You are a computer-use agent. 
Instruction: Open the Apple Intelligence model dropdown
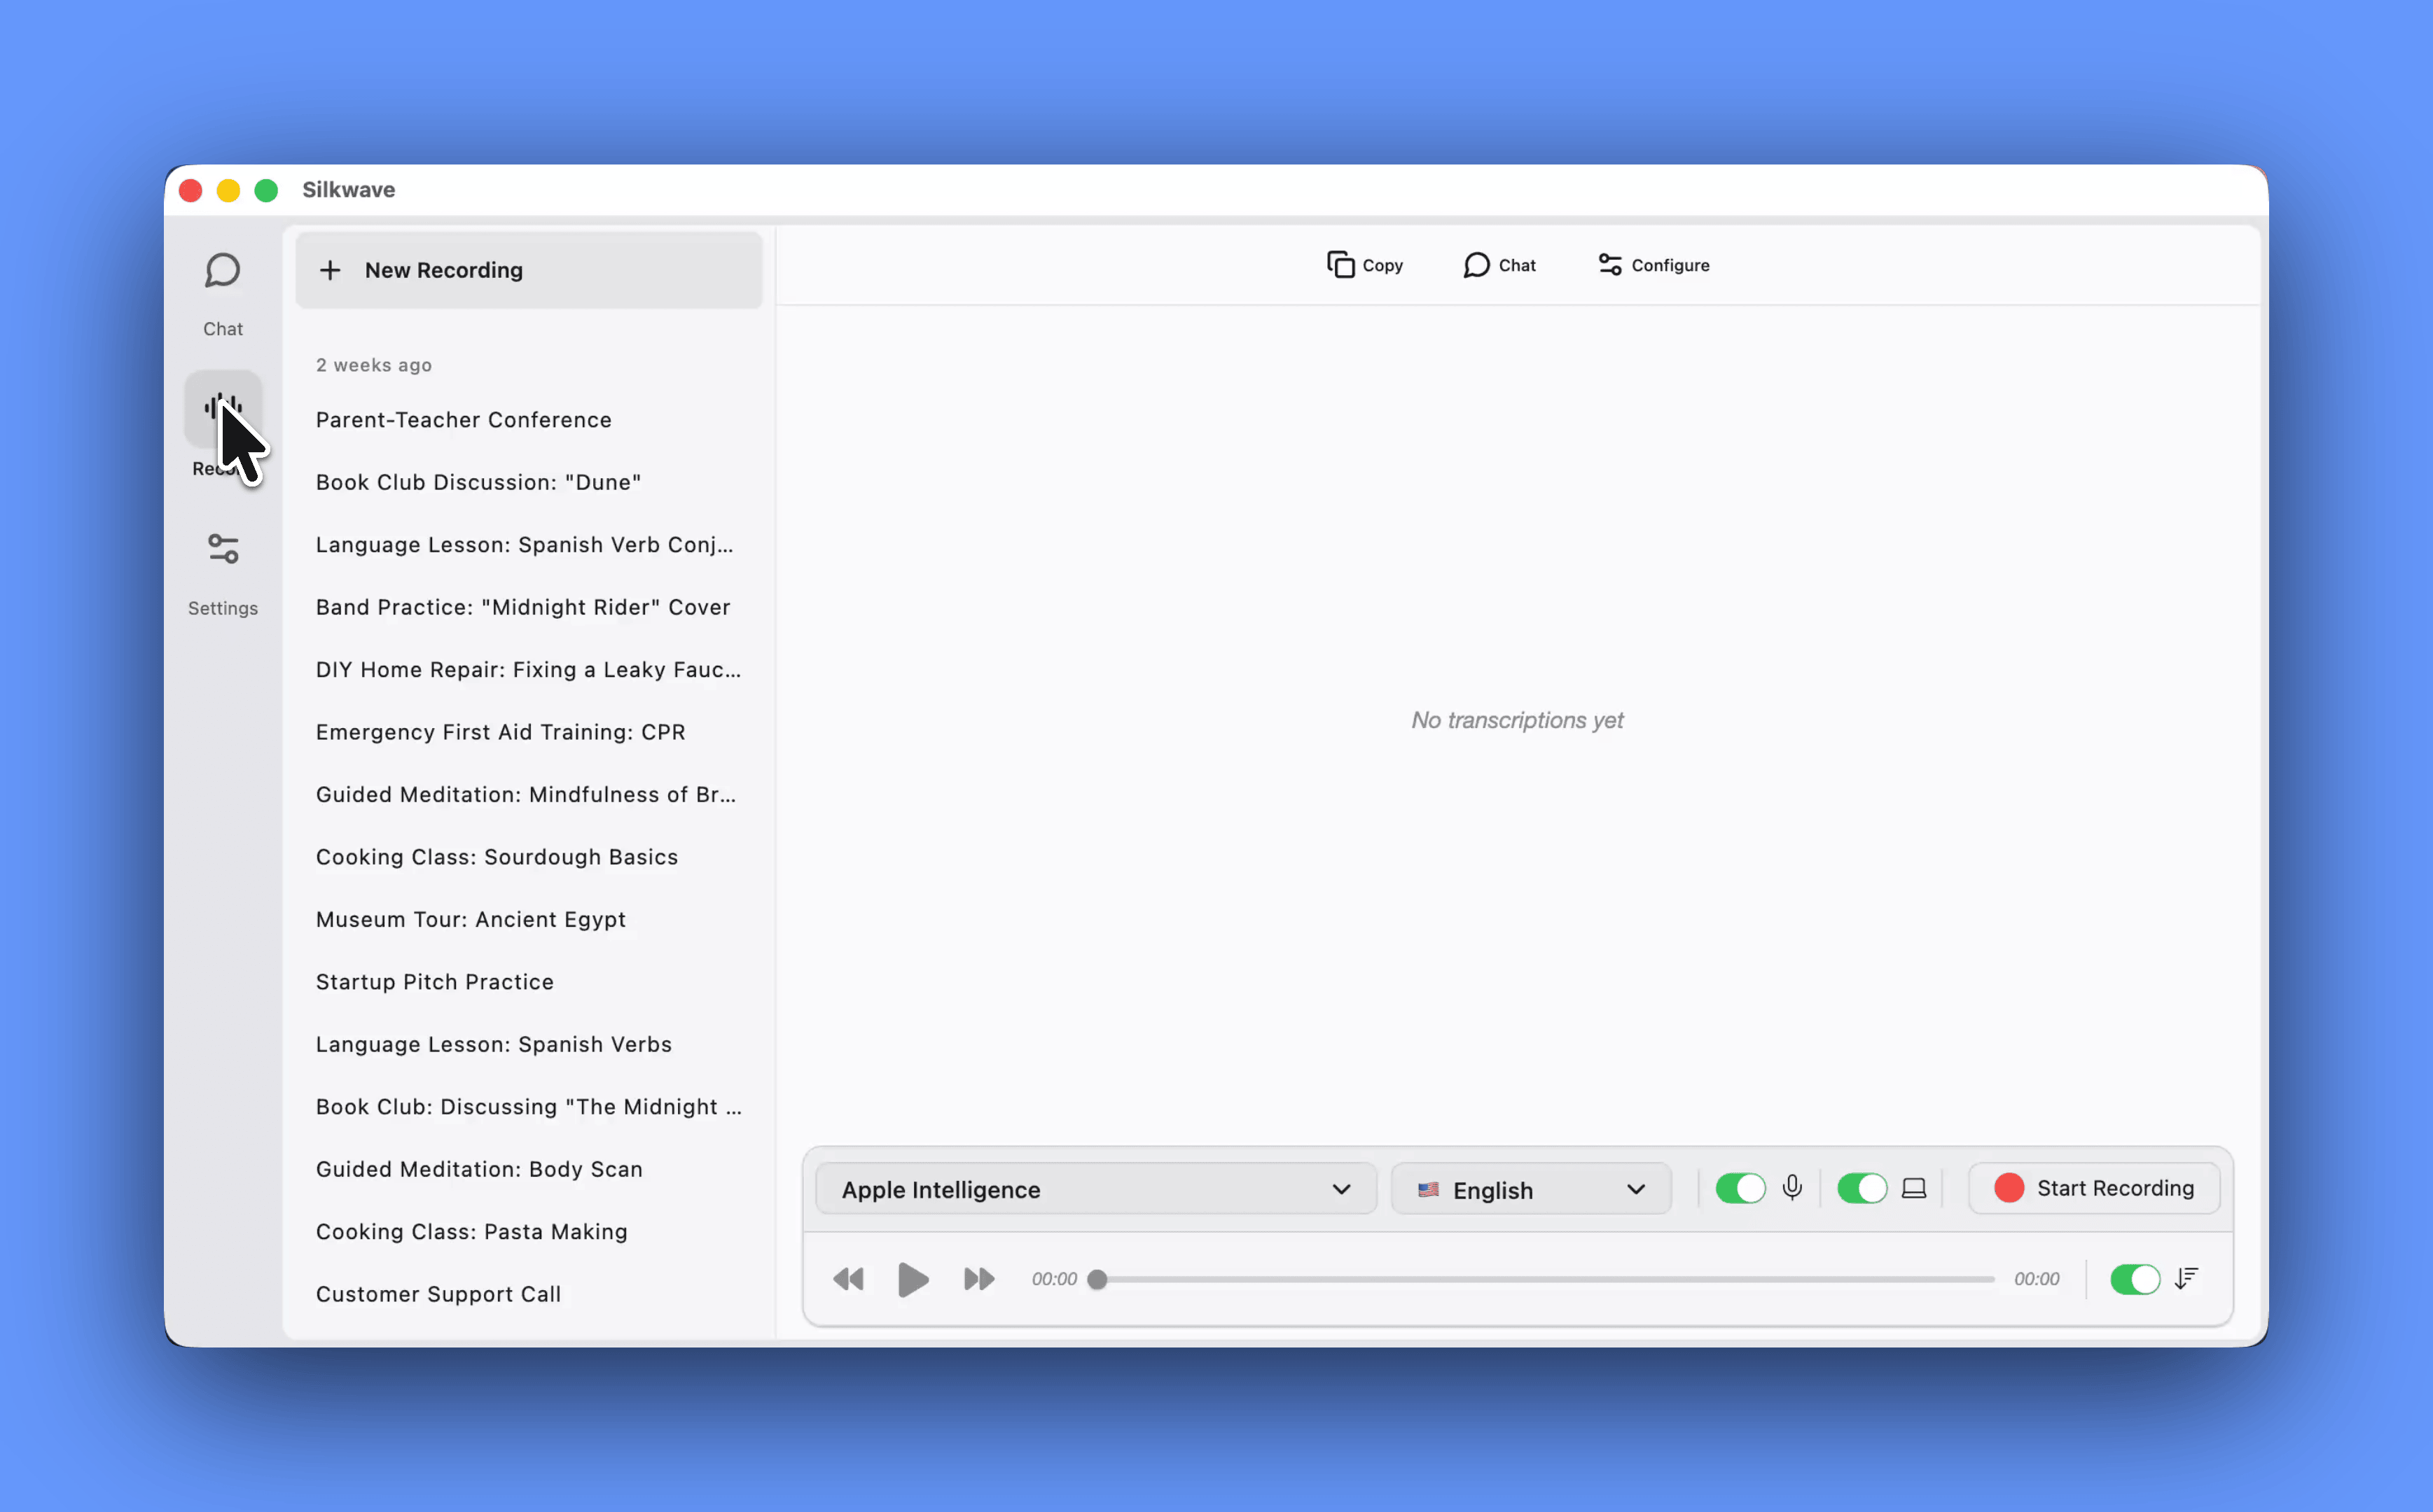pos(1097,1189)
